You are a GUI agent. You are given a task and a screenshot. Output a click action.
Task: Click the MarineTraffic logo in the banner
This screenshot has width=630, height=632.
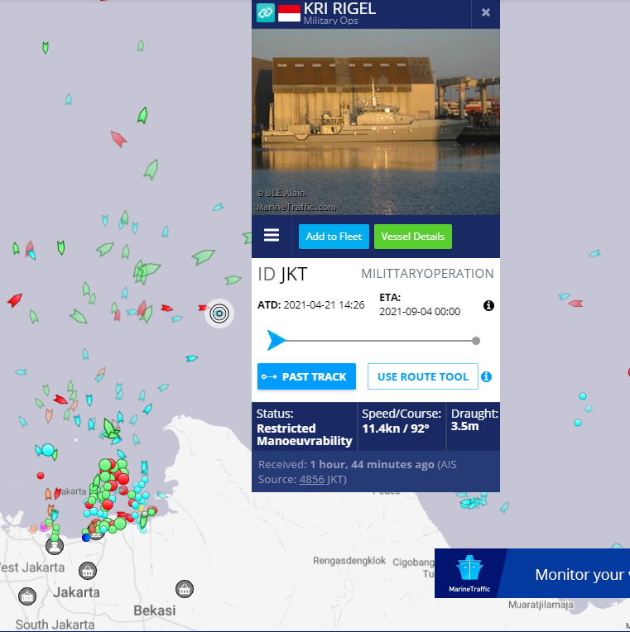click(469, 573)
